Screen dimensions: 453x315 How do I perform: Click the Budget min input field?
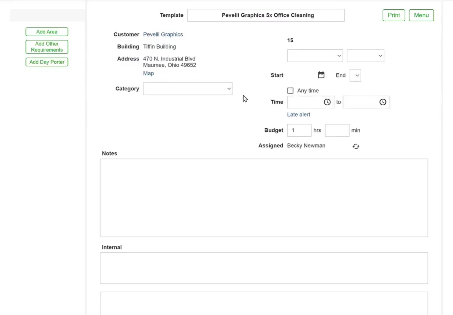coord(337,130)
